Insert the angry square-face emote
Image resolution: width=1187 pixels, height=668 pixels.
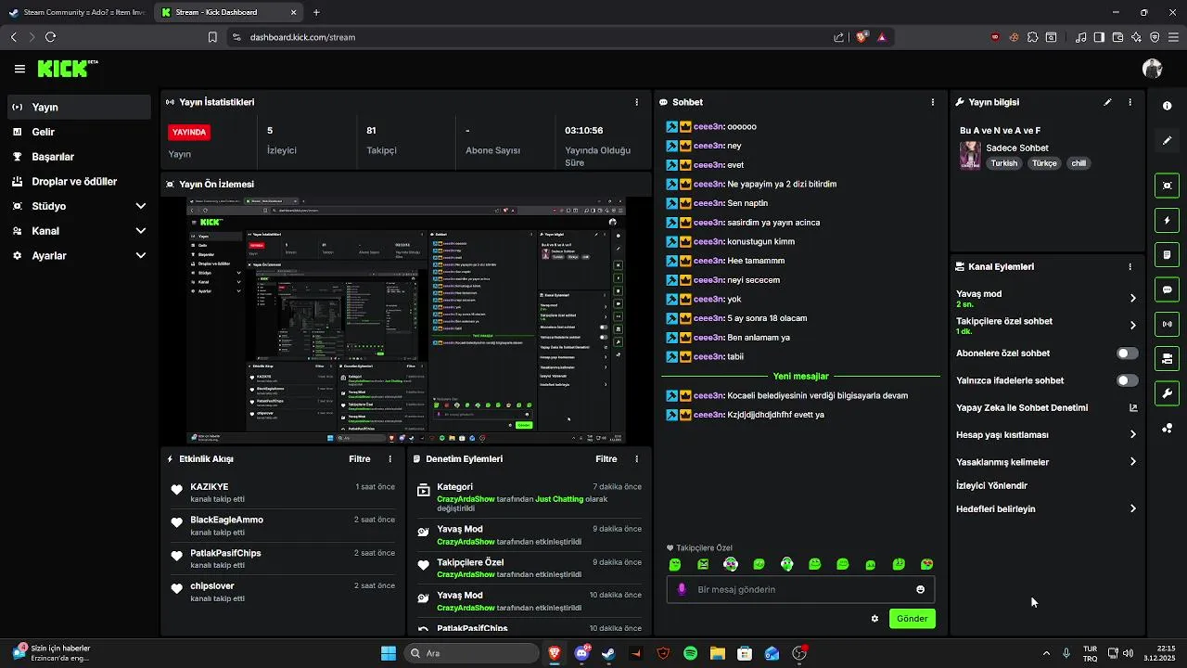pos(703,564)
